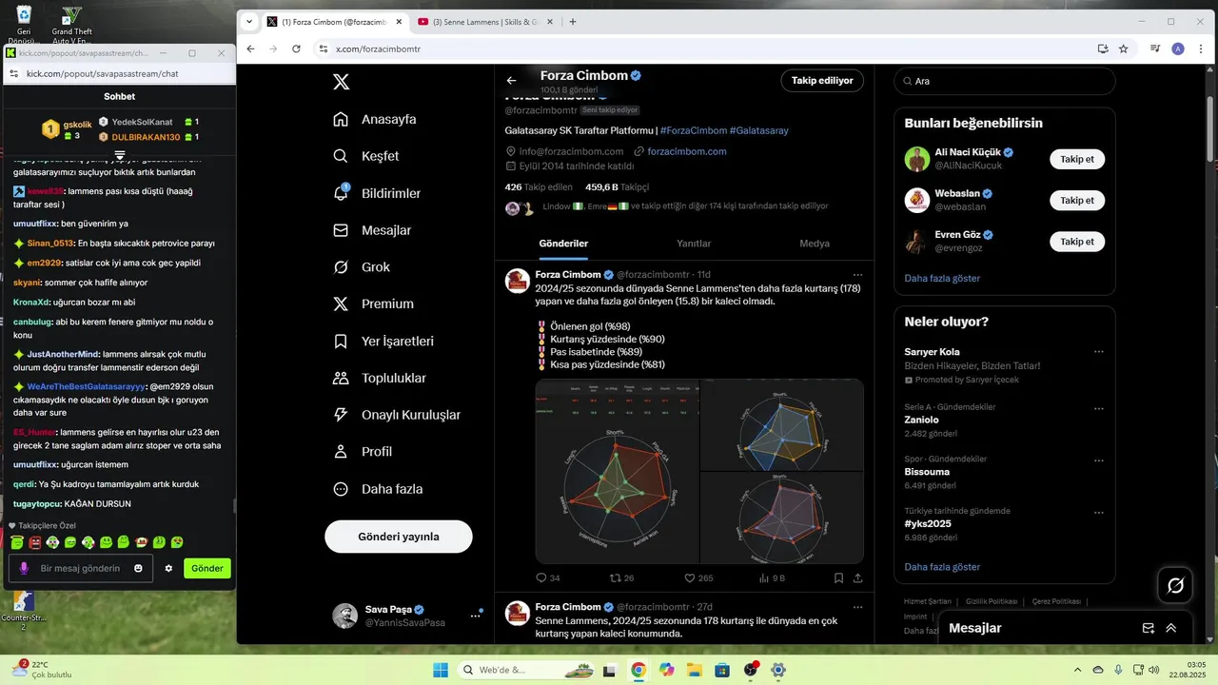Open the forzacimbom.com profile link
The height and width of the screenshot is (685, 1218).
coord(686,151)
